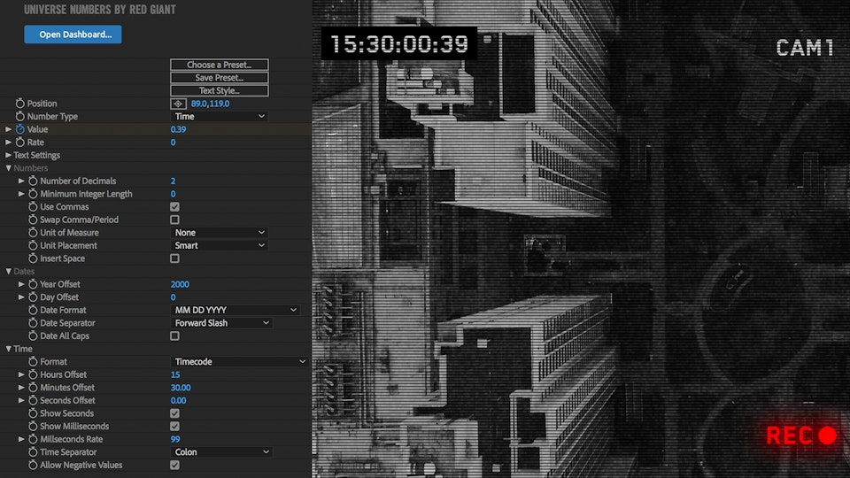This screenshot has width=850, height=478.
Task: Open the Number Type dropdown
Action: (x=219, y=117)
